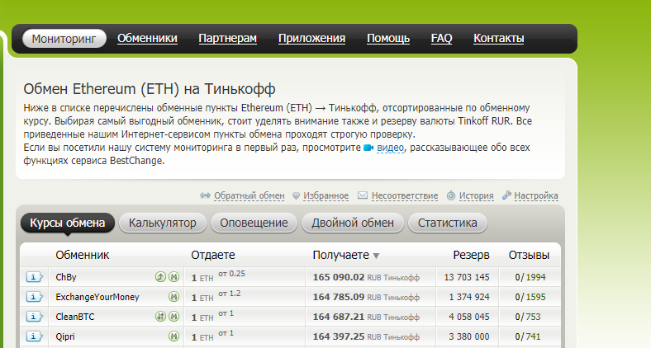Viewport: 651px width, 348px height.
Task: Click minimum amount от 0.25 in ChBy row
Action: click(x=231, y=274)
